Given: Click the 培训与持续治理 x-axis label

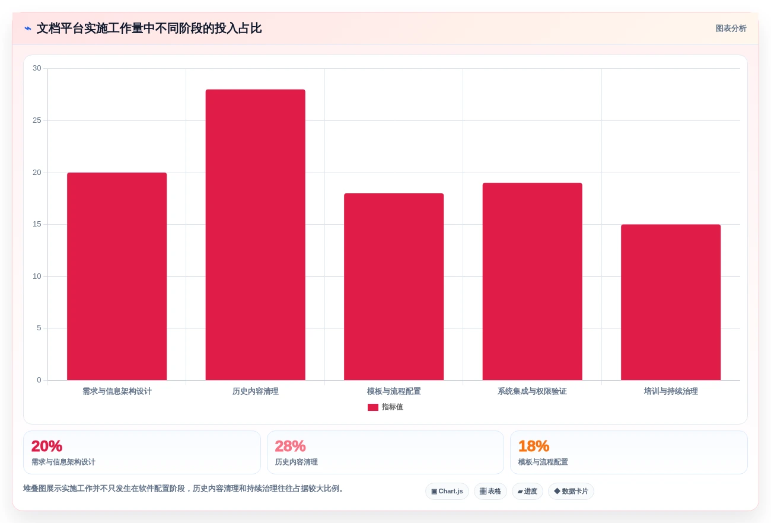Looking at the screenshot, I should pos(671,391).
